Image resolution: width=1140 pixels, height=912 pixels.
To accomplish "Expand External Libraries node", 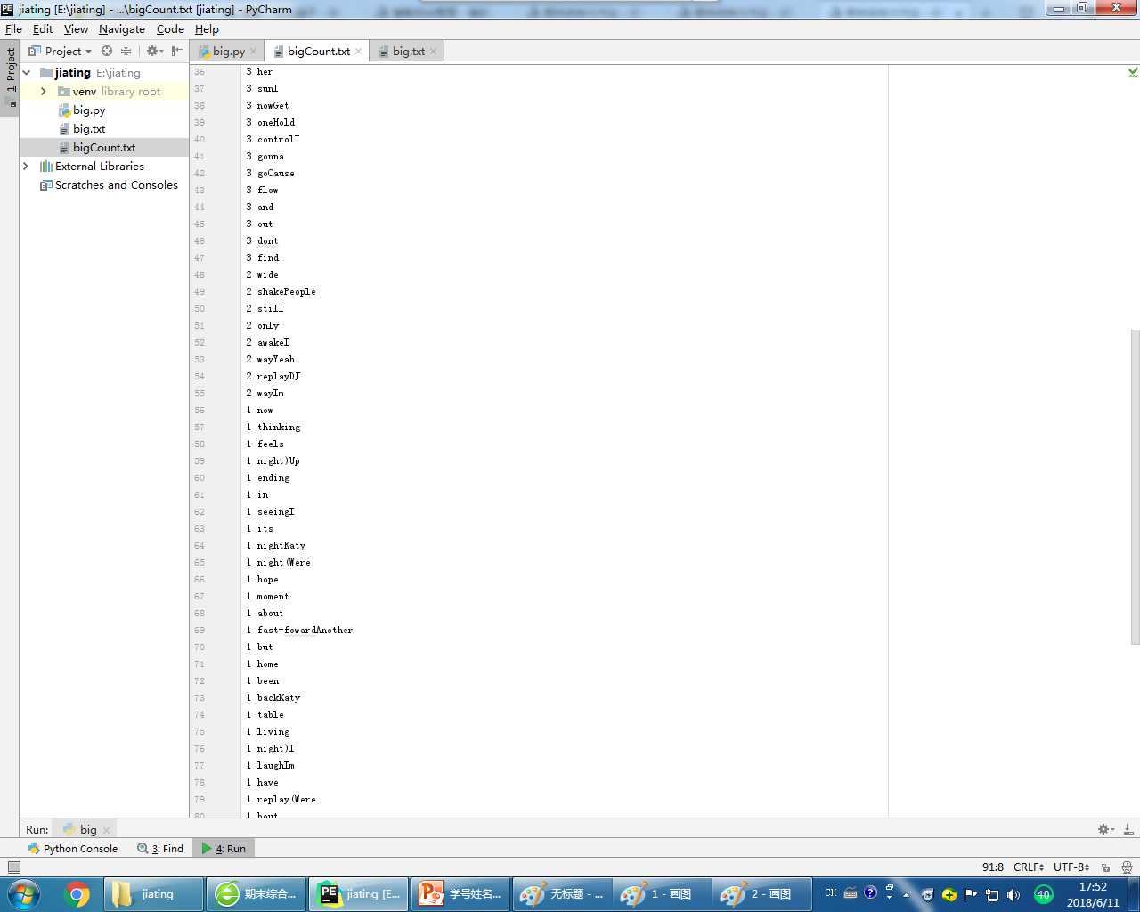I will (x=26, y=167).
